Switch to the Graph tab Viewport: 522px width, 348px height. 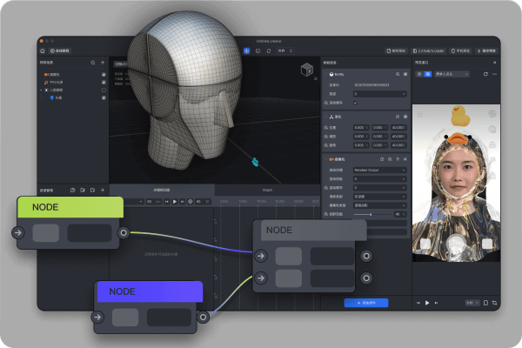click(x=267, y=189)
